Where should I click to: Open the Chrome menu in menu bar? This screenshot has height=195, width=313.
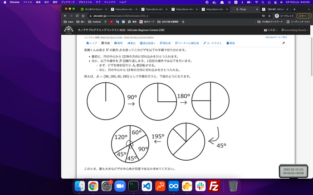(15, 2)
